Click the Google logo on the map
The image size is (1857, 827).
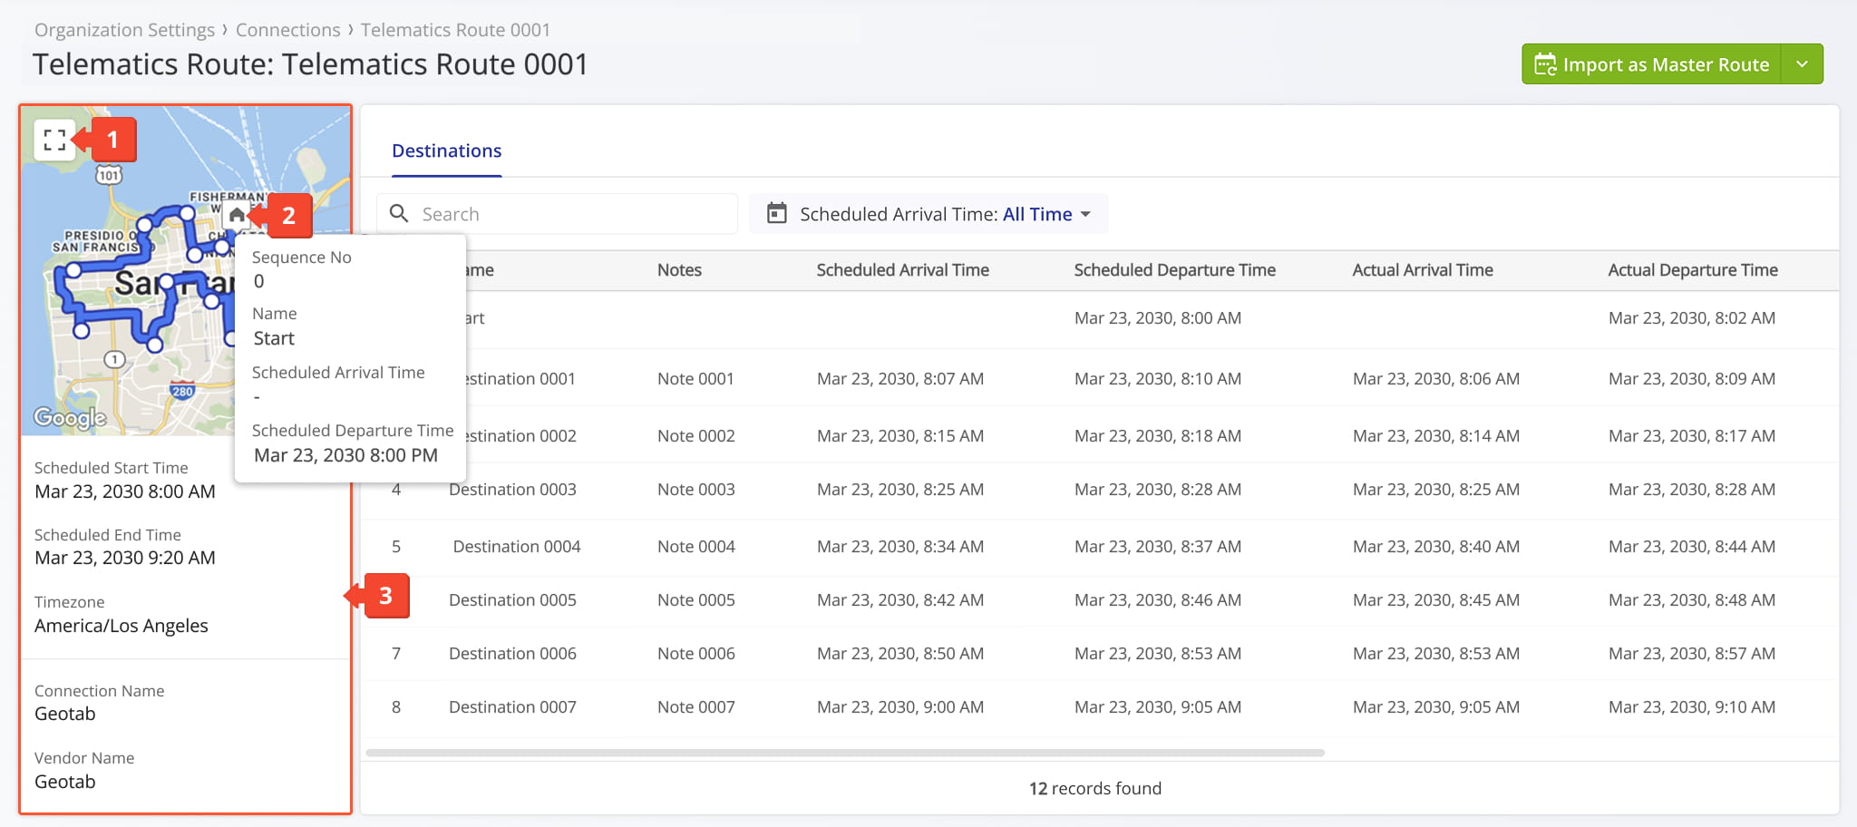point(70,417)
